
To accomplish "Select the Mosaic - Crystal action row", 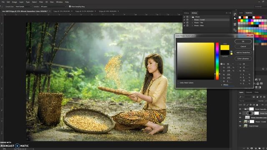I will 211,20.
